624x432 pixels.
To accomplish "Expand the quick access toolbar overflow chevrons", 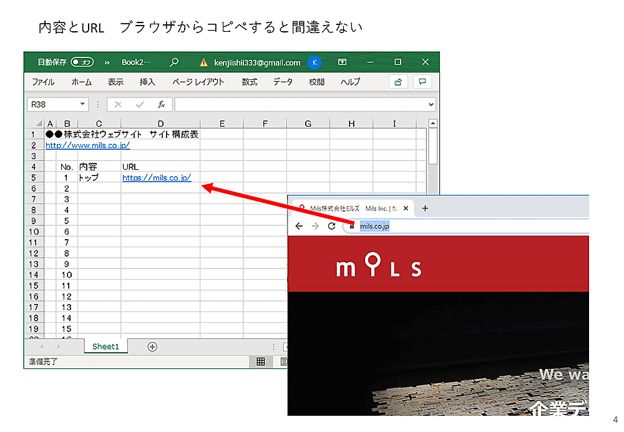I will pos(107,62).
